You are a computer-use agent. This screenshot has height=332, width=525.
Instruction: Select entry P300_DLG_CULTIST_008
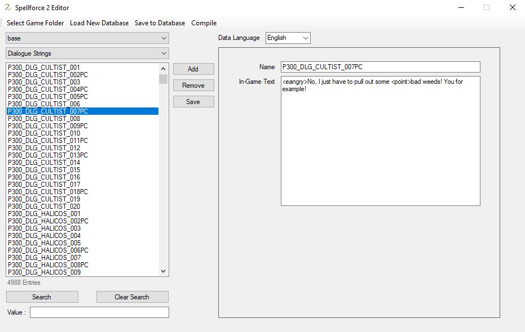click(x=82, y=119)
